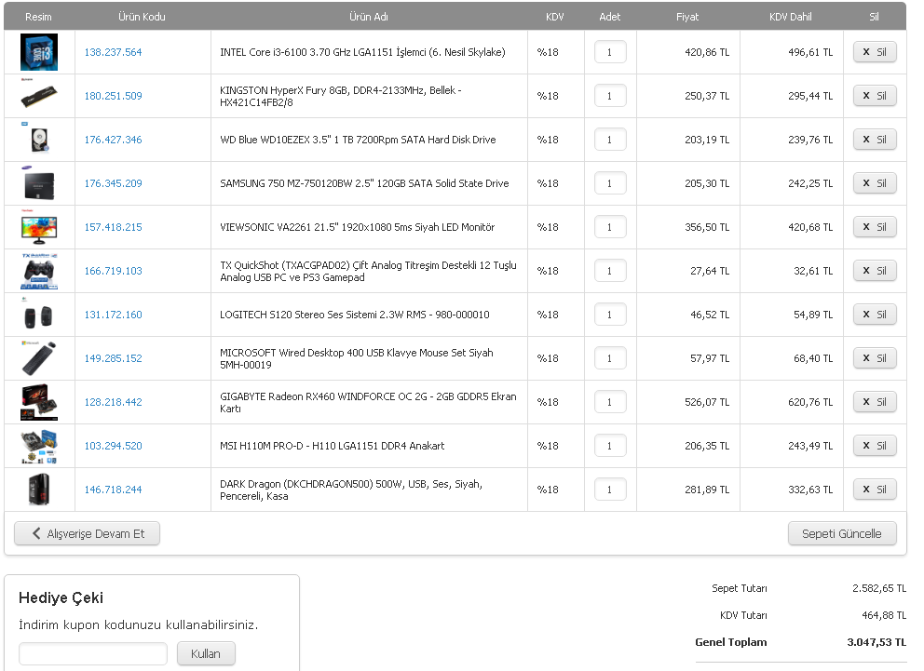The height and width of the screenshot is (671, 924).
Task: Open product code link 157.418.215
Action: click(113, 226)
